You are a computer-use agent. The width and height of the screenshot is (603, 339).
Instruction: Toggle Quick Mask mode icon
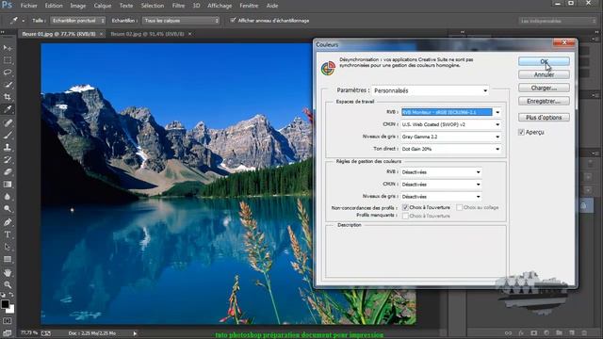click(8, 320)
